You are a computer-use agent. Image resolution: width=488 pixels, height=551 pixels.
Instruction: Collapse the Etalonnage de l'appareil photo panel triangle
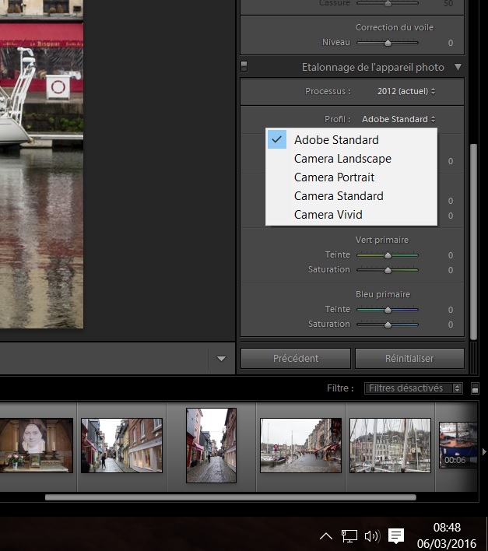point(458,67)
